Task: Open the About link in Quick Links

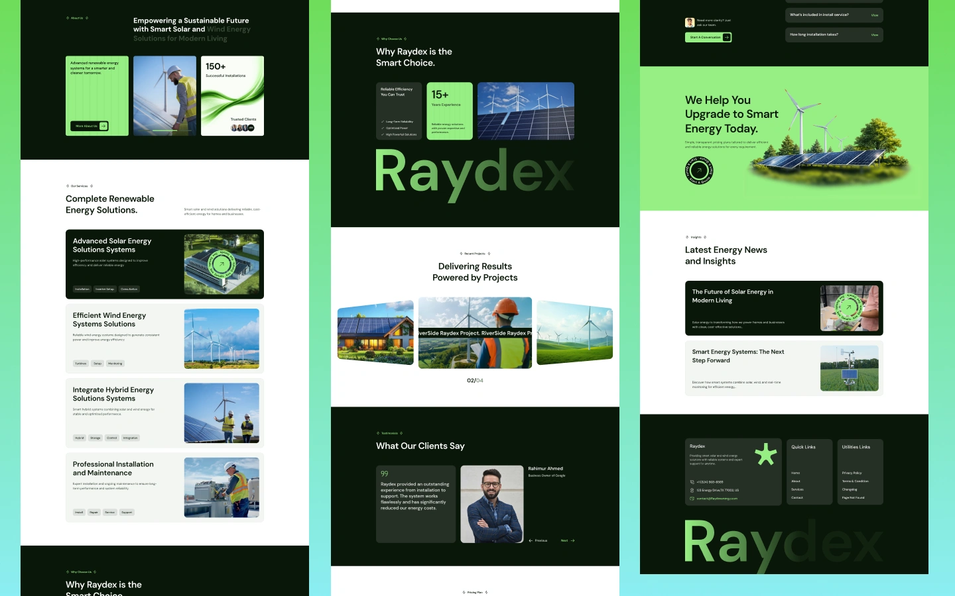Action: 796,481
